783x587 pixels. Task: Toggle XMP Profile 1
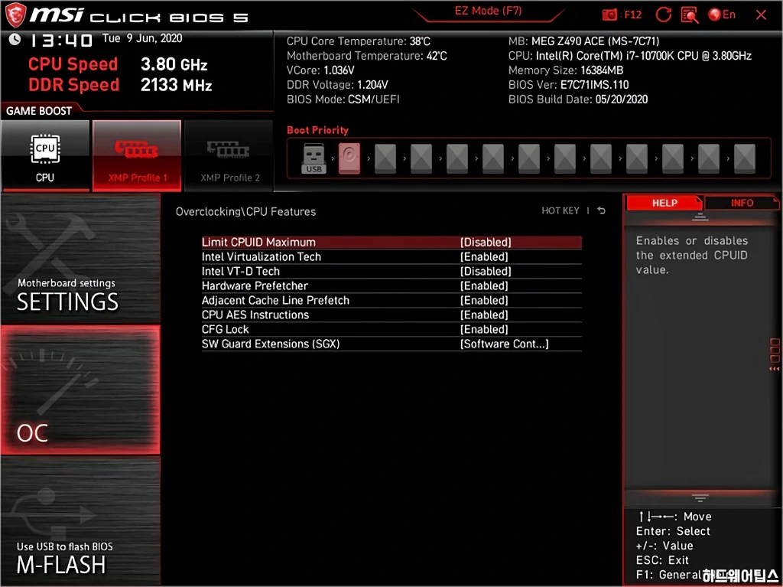pos(137,155)
